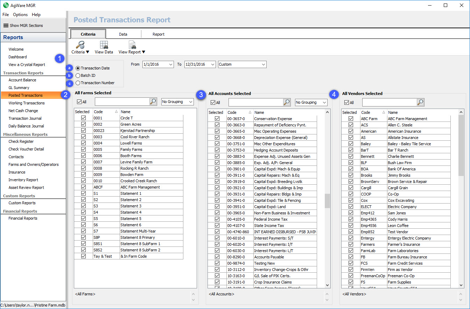
Task: Open the Account Balance report
Action: (22, 80)
